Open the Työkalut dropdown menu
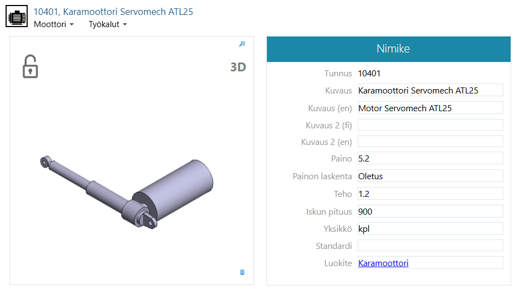 [108, 24]
